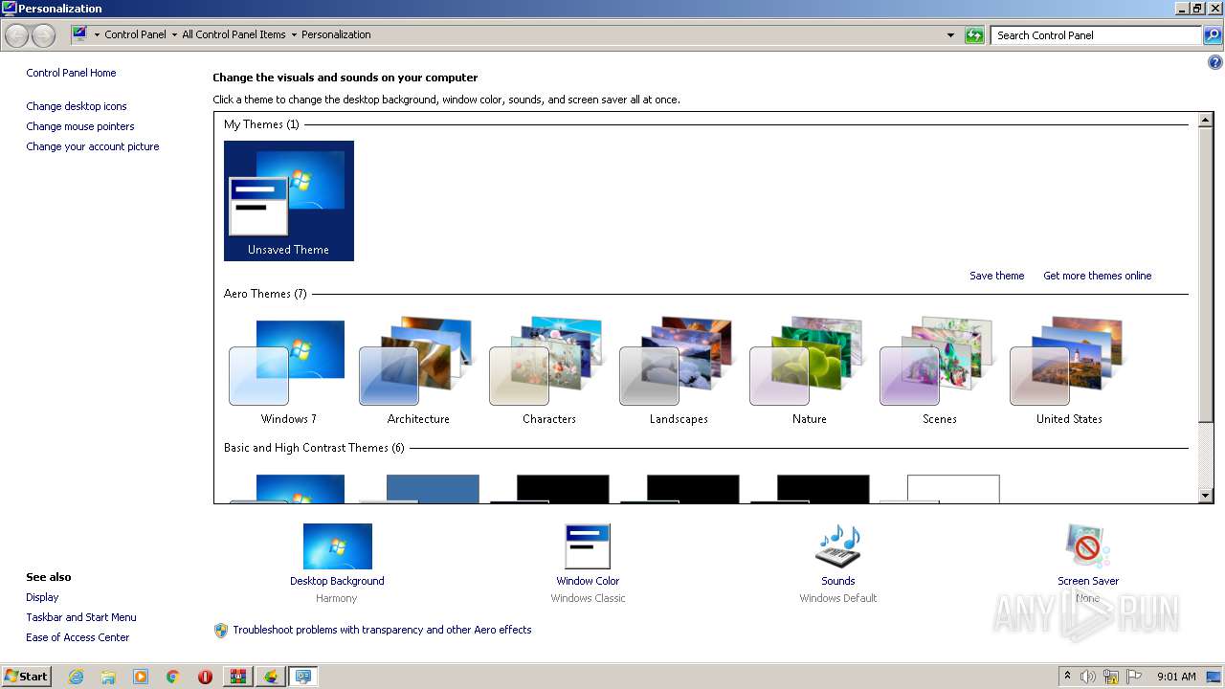The height and width of the screenshot is (689, 1225).
Task: Click the Search Control Panel field
Action: coord(1096,35)
